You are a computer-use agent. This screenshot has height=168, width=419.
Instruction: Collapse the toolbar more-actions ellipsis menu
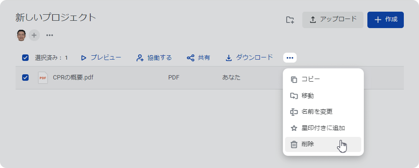coord(290,58)
